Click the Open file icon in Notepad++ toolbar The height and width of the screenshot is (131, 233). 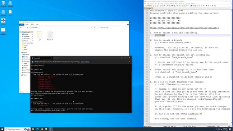(x=147, y=6)
